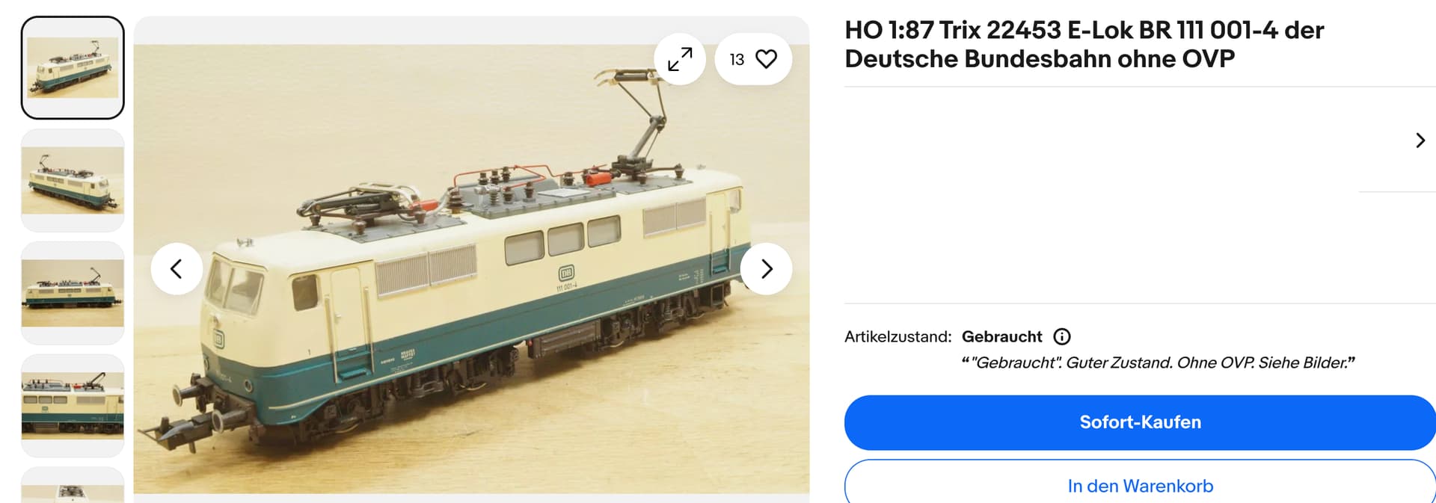Select the third locomotive thumbnail

coord(73,293)
